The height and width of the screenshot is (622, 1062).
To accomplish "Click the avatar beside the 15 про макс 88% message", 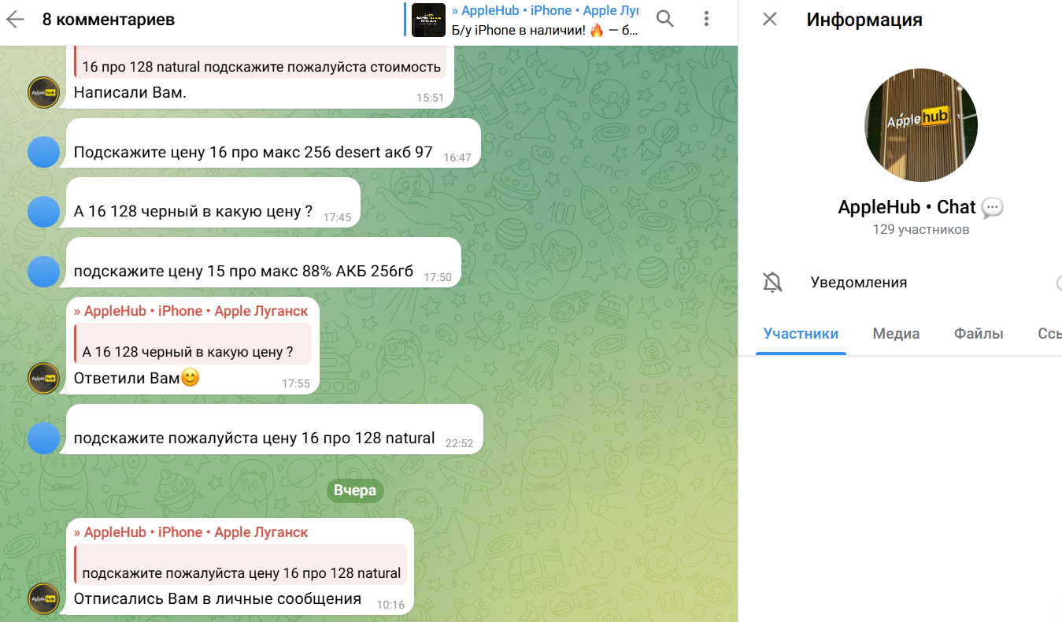I will click(44, 271).
